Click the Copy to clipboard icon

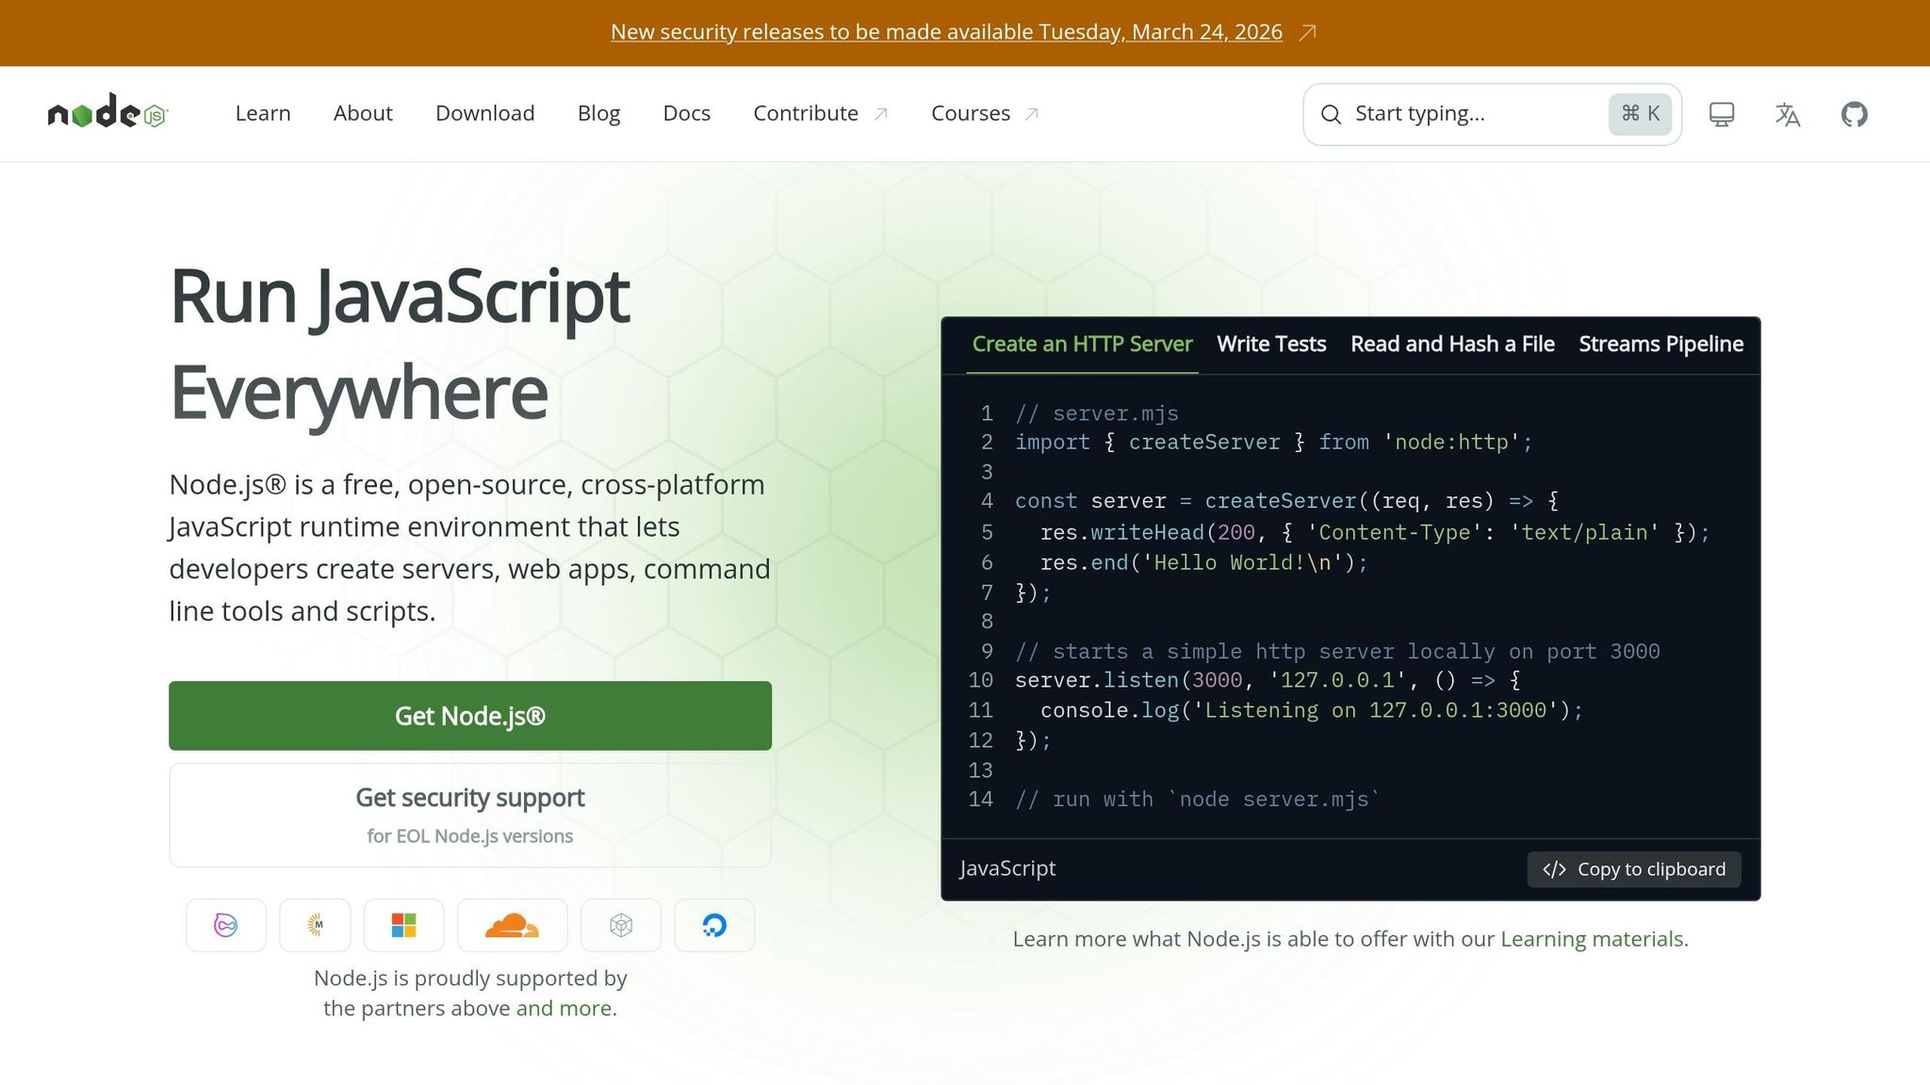(1554, 869)
